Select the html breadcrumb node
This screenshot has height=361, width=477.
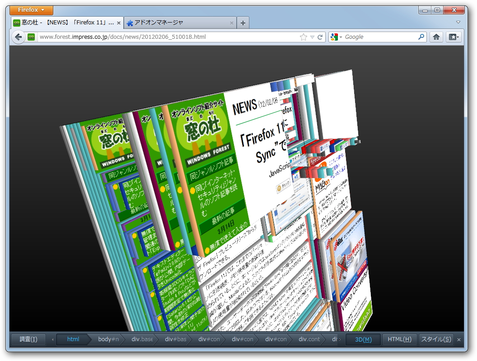pos(73,339)
